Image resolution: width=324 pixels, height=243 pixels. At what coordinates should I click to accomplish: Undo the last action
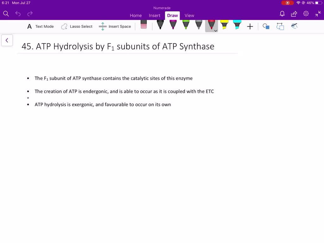tap(18, 14)
